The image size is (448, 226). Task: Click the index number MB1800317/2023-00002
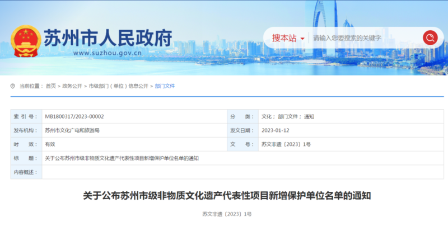(x=74, y=116)
